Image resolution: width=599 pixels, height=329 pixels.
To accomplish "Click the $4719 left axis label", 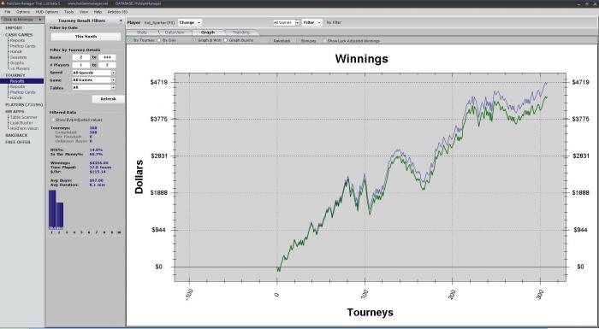I will [158, 82].
